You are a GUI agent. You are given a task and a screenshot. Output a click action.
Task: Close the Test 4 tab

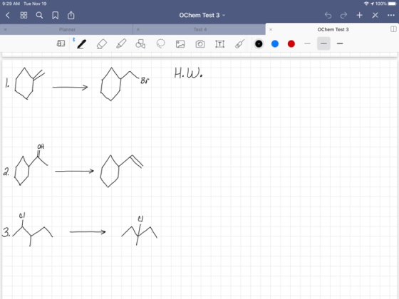tap(138, 29)
